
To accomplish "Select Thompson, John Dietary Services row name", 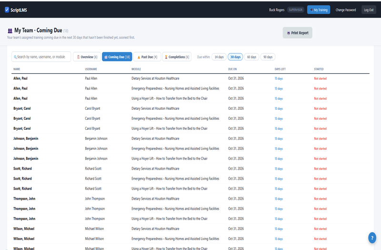I will click(x=24, y=199).
